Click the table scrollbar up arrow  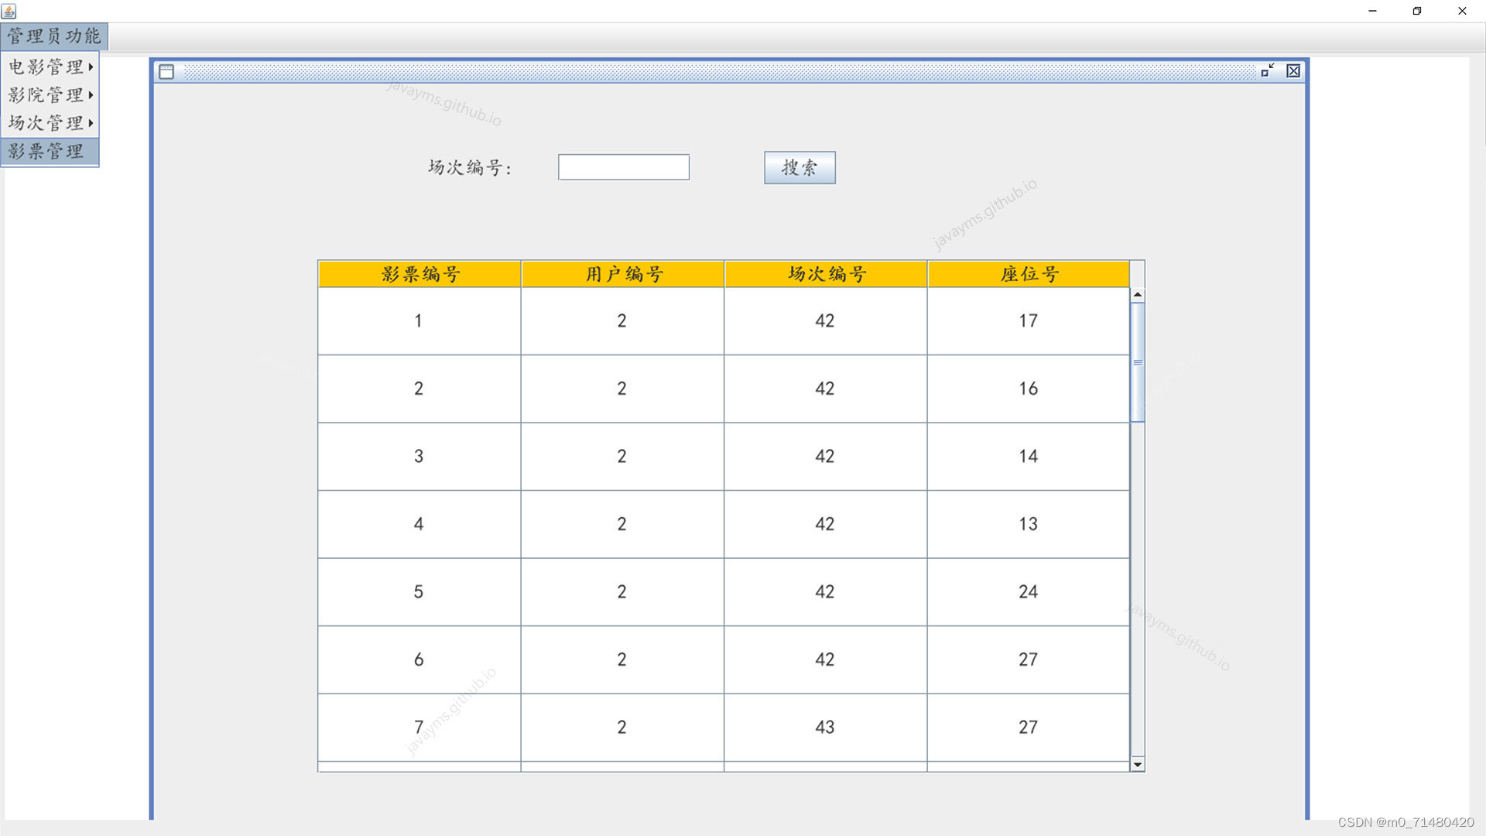(1138, 295)
